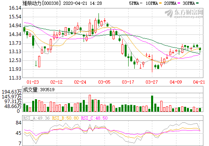Click the 11.93 price axis label
This screenshot has height=146, width=209.
[x=15, y=69]
